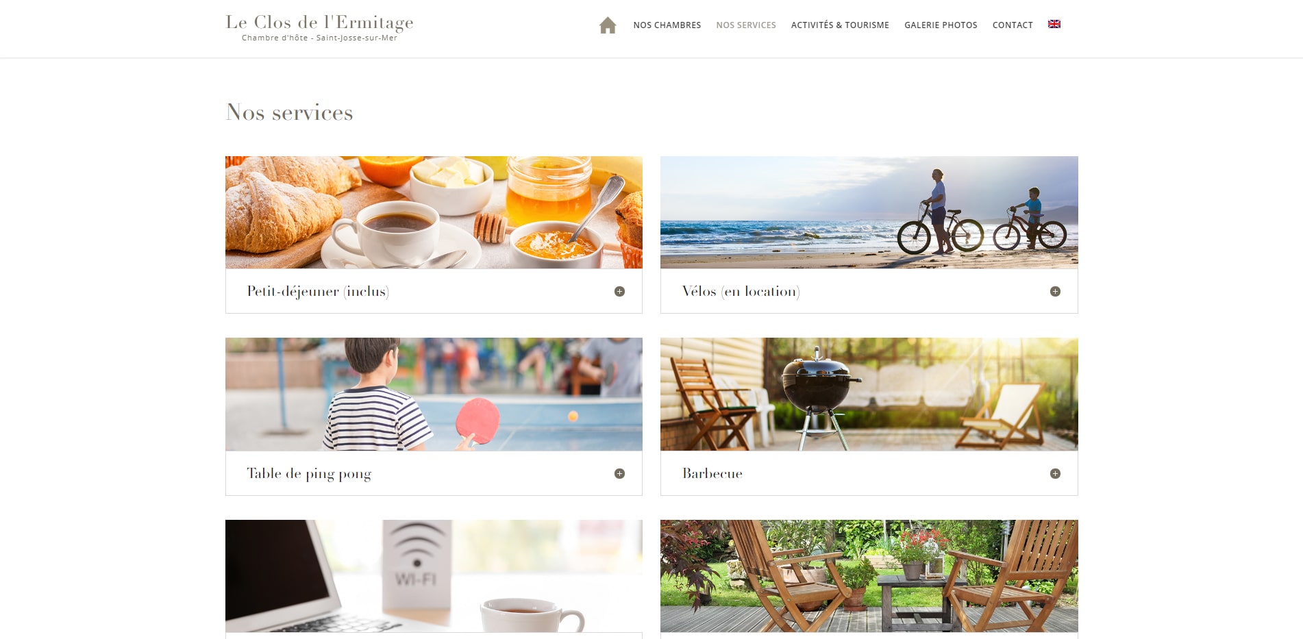This screenshot has width=1303, height=639.
Task: Open Activités & Tourisme menu item
Action: [x=840, y=25]
